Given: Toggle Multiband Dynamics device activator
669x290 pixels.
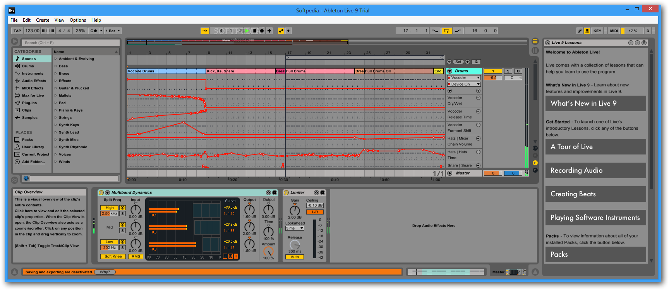Looking at the screenshot, I should point(101,192).
